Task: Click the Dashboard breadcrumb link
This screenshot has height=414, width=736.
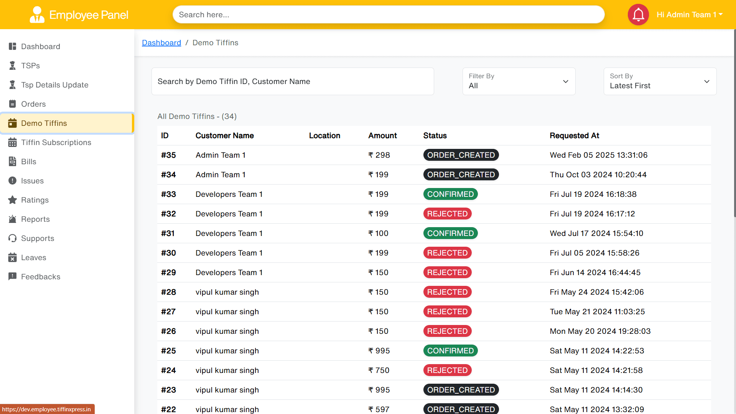Action: coord(161,43)
